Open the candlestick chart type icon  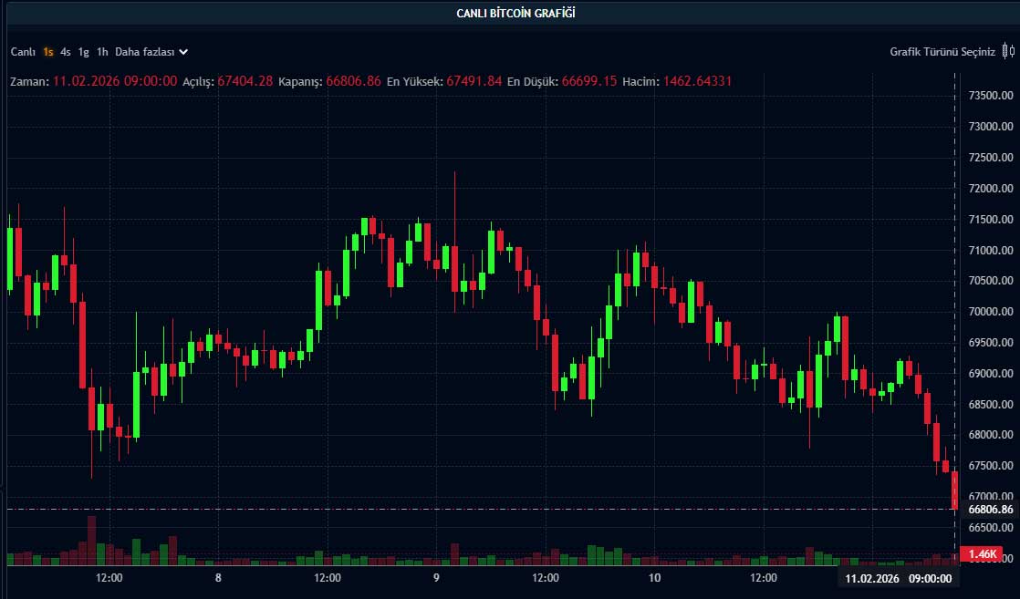tap(1008, 52)
